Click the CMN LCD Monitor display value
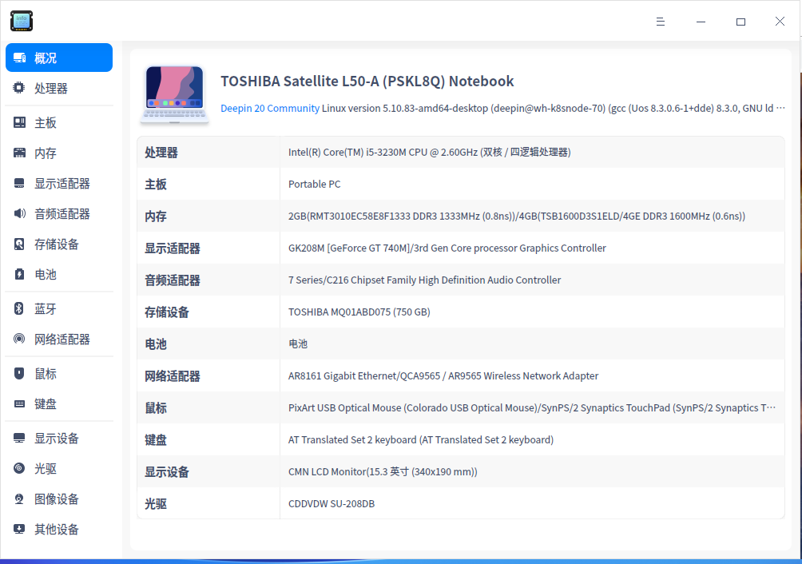This screenshot has height=564, width=802. pyautogui.click(x=383, y=471)
